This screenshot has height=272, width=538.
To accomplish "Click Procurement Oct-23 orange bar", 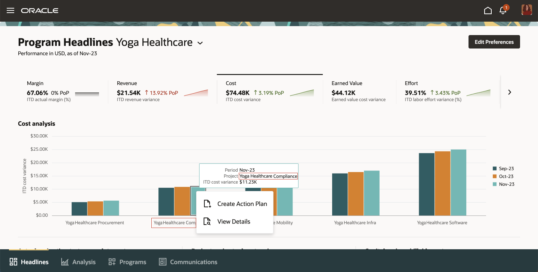I will (95, 208).
